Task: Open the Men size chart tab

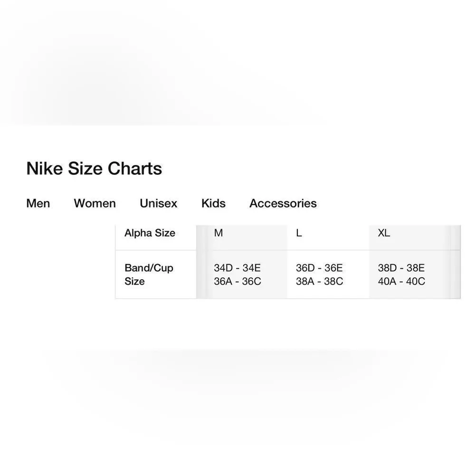Action: (x=38, y=203)
